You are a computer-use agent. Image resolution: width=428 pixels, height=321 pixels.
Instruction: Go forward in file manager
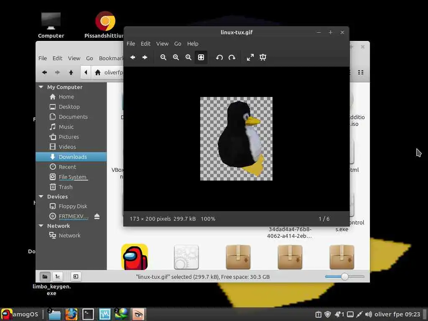(57, 72)
